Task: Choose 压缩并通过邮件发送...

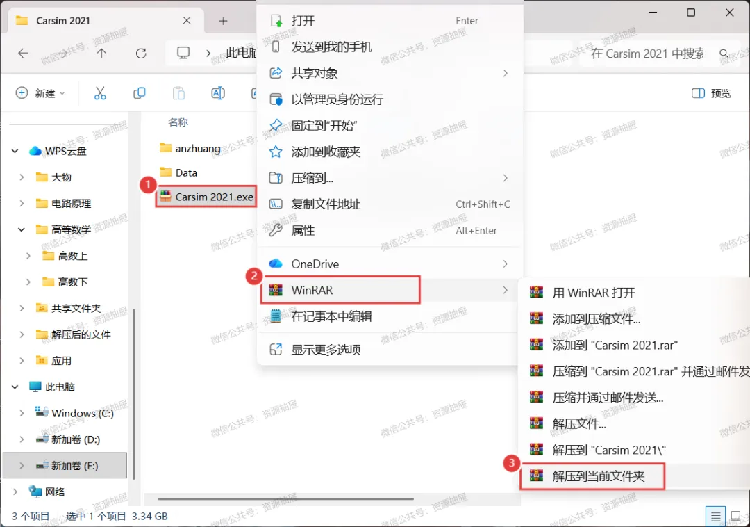Action: coord(635,398)
